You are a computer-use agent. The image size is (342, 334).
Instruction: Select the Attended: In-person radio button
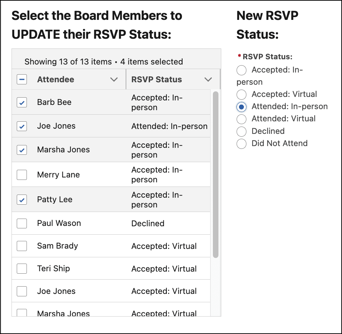[241, 107]
